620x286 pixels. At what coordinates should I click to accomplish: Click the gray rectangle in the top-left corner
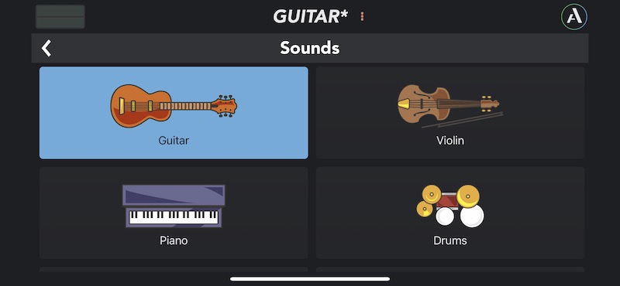coord(60,16)
